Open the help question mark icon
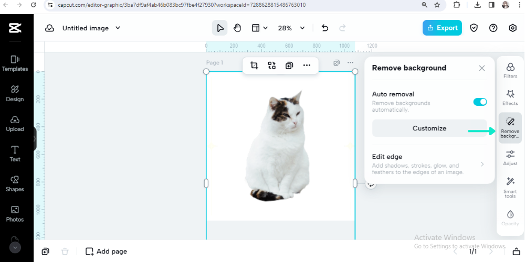Screen dimensions: 525x262 click(493, 28)
